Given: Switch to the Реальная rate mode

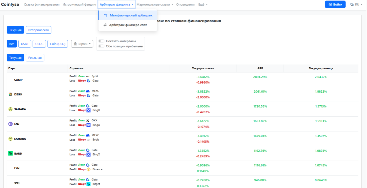Looking at the screenshot, I should point(35,58).
